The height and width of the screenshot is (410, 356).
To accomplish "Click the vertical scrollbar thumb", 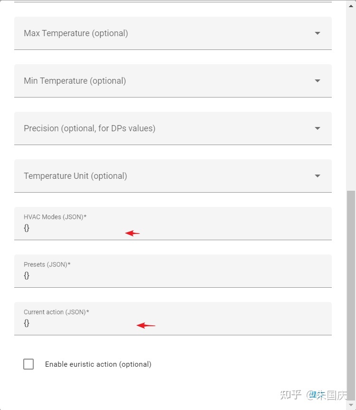I will (351, 285).
